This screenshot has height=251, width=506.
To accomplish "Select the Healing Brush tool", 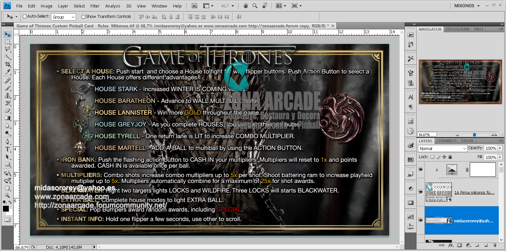I will tap(8, 81).
